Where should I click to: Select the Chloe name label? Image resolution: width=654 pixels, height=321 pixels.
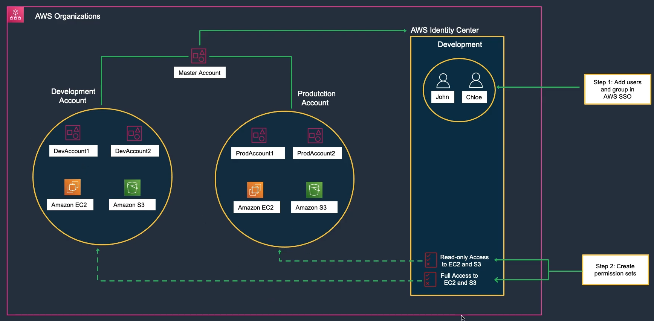click(474, 97)
